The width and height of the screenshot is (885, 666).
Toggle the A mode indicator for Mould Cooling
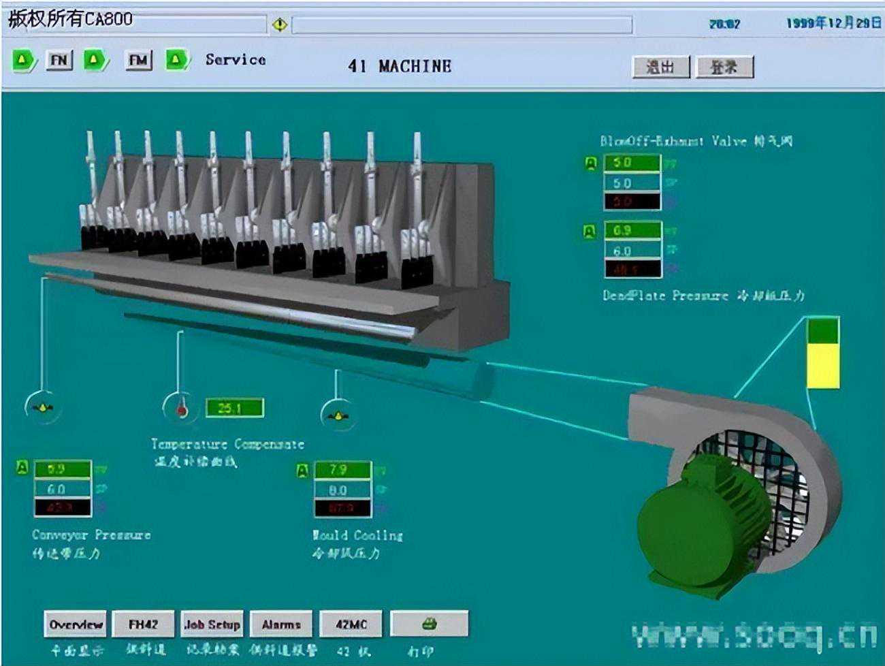click(x=302, y=470)
